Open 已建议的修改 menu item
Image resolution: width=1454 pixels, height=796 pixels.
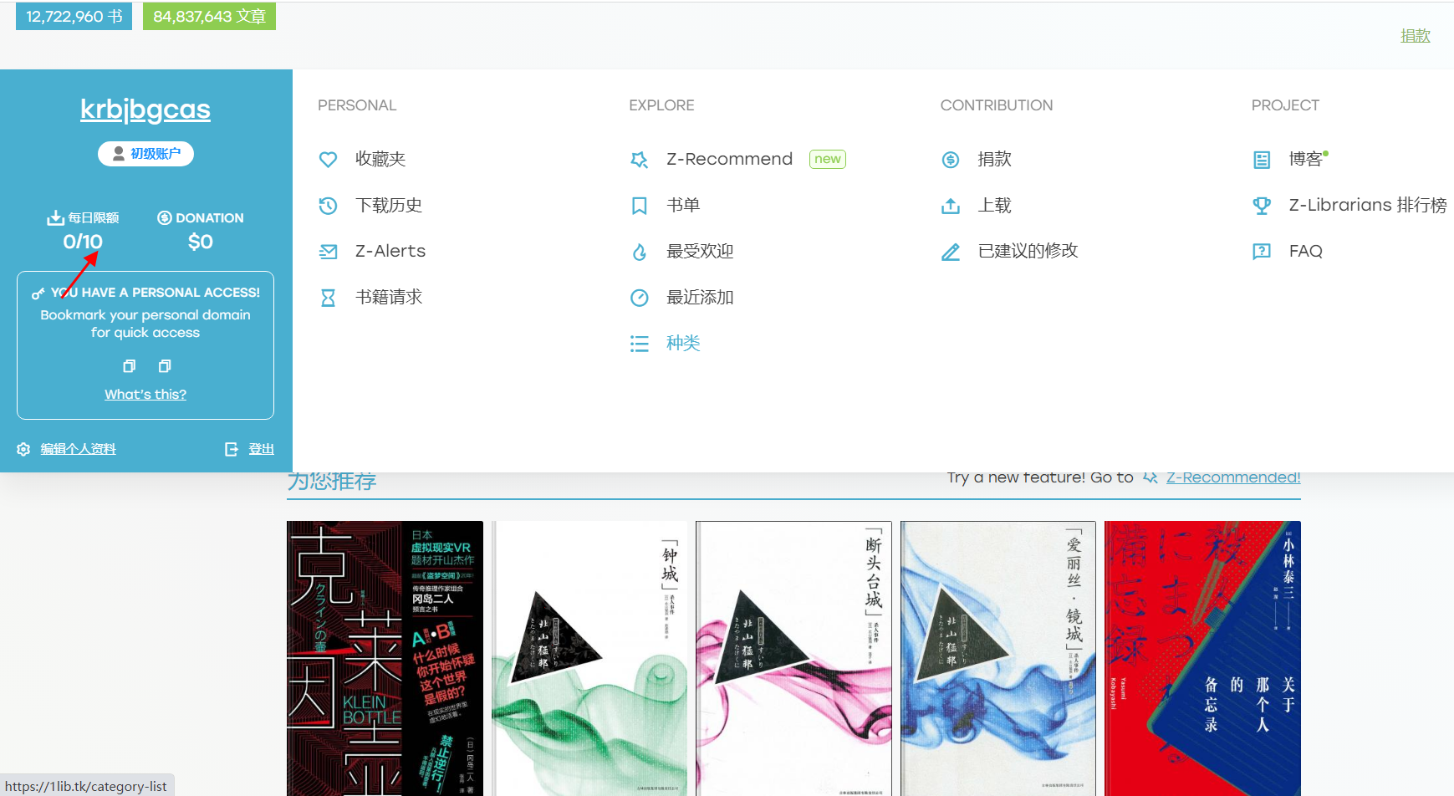click(x=1028, y=251)
